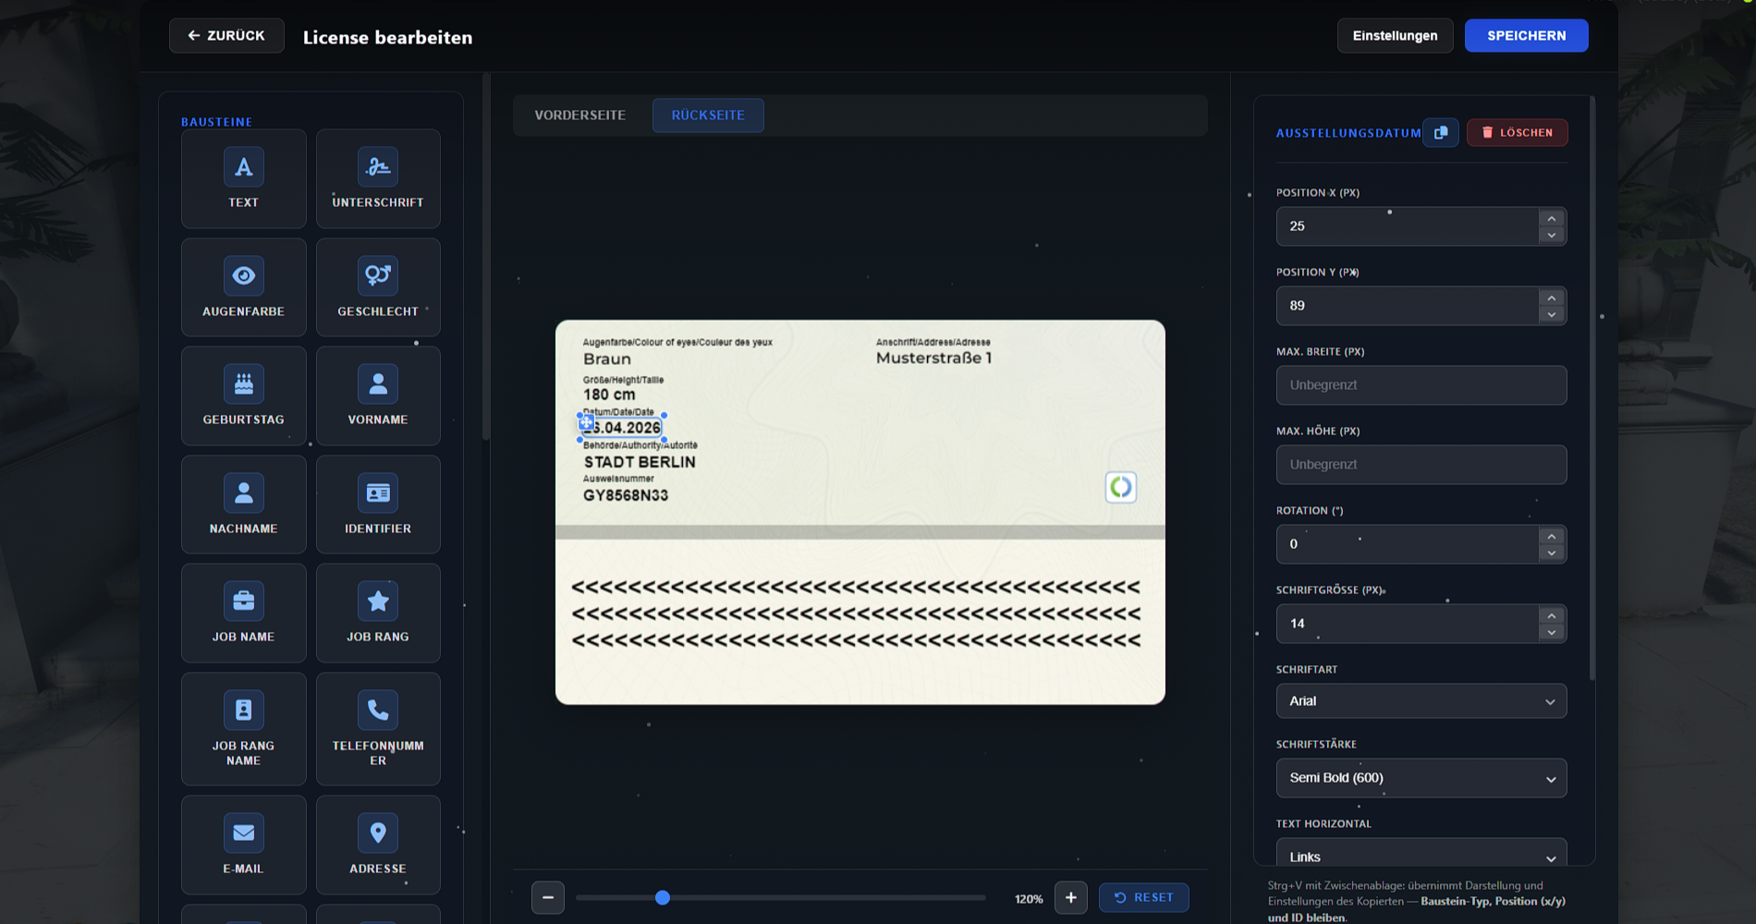
Task: Add the Job Name briefcase block
Action: click(243, 613)
